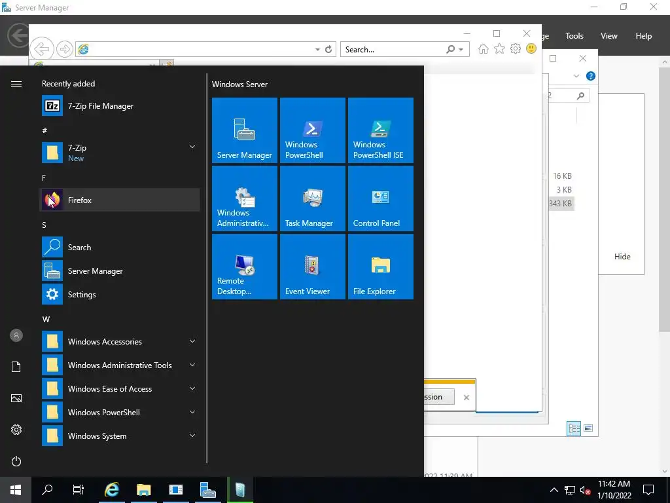Open the File Explorer tile
Image resolution: width=670 pixels, height=503 pixels.
click(x=381, y=267)
